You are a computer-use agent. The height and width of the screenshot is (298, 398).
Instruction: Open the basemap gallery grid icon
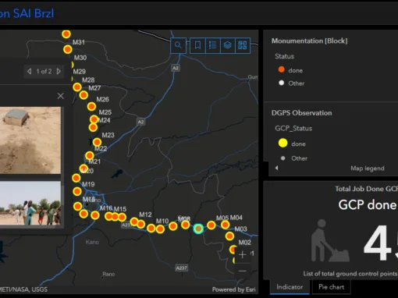[x=243, y=45]
